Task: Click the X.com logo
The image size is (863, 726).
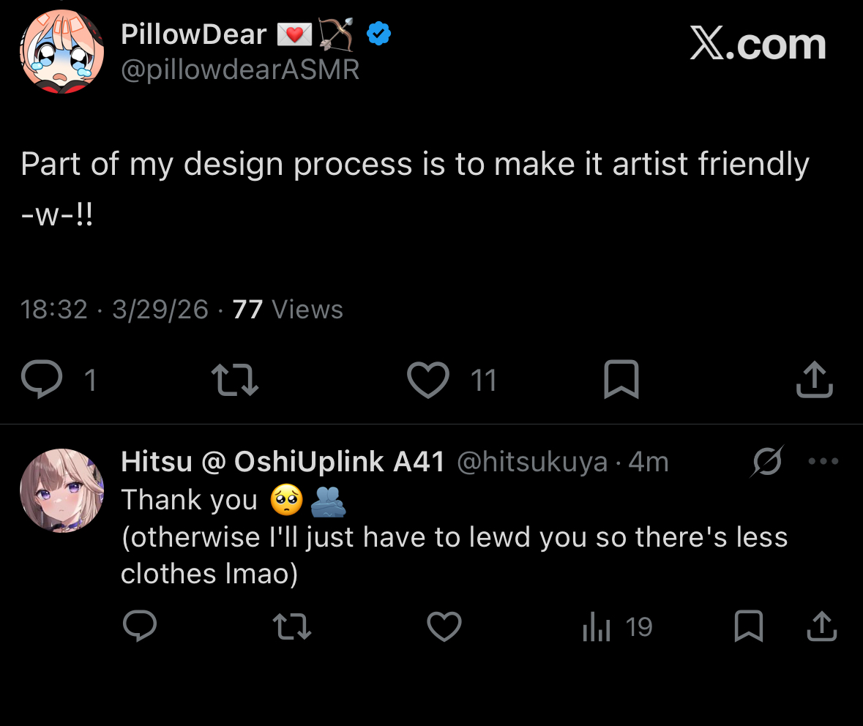Action: click(x=758, y=45)
